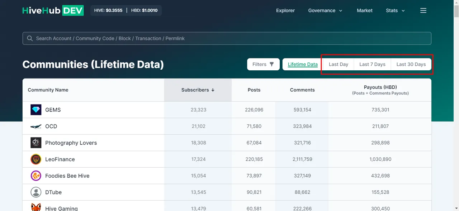Click the Subscribers sort arrow
Screen dimensions: 459x211
pos(213,90)
